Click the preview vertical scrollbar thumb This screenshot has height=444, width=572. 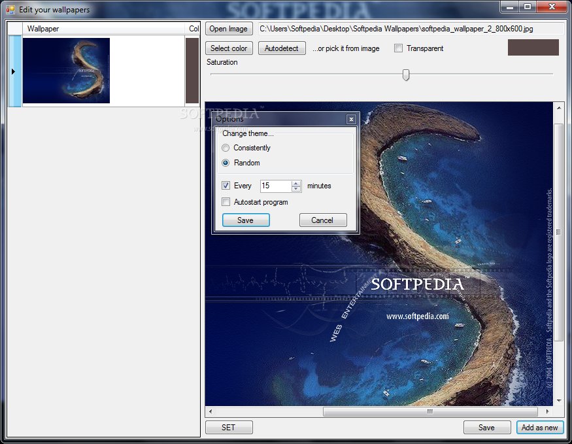click(x=558, y=232)
